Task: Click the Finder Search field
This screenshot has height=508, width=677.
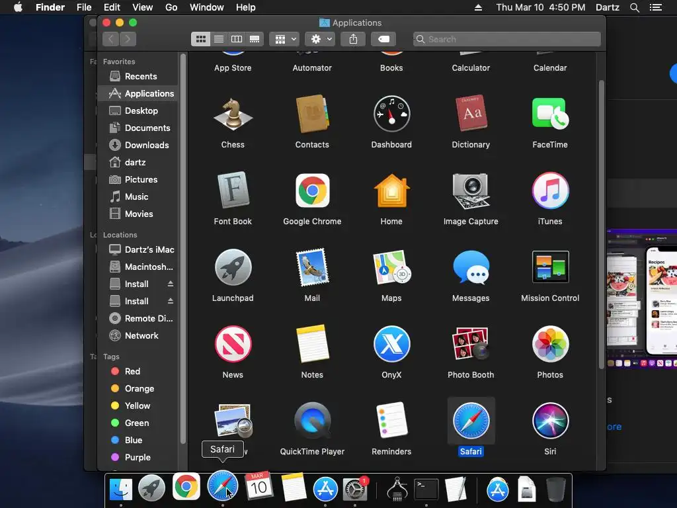Action: point(507,39)
